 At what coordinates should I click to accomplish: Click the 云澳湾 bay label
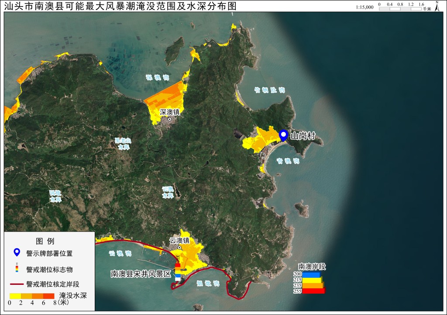click(x=120, y=253)
